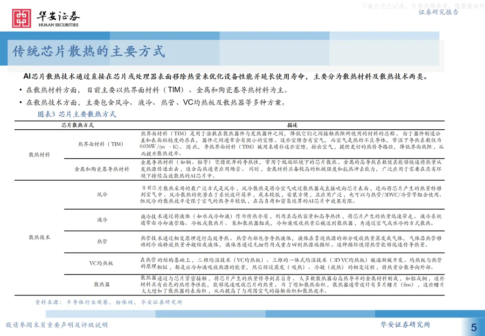Image resolution: width=485 pixels, height=336 pixels.
Task: Click the TIM description starting 热界面材料（TIM）是用于
Action: (x=291, y=144)
